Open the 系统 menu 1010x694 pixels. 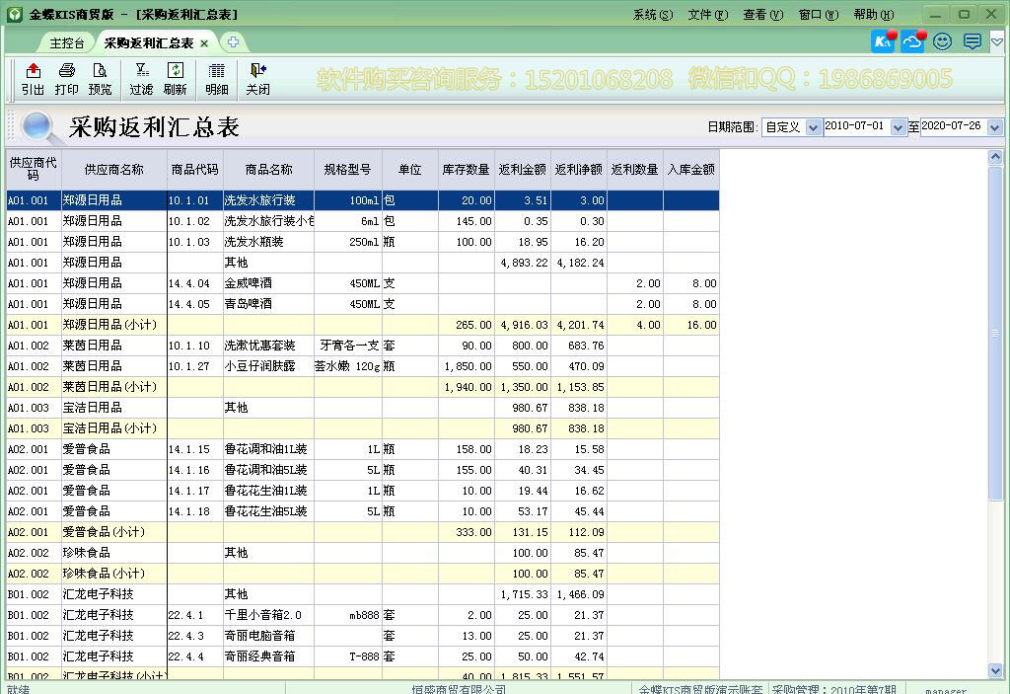pyautogui.click(x=652, y=14)
